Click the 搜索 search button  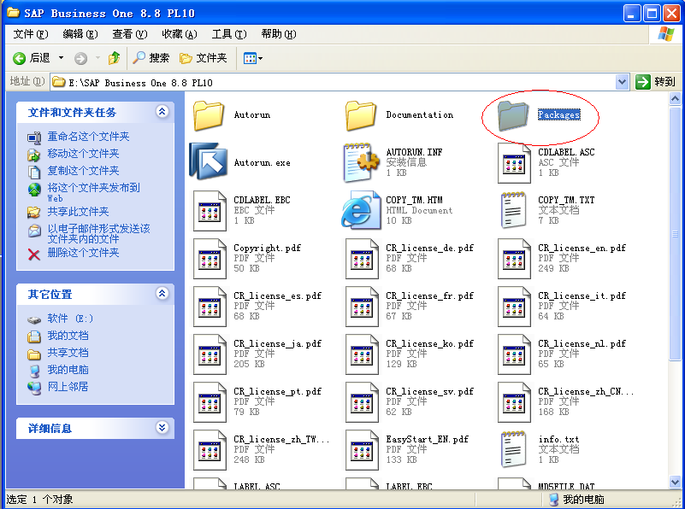151,58
